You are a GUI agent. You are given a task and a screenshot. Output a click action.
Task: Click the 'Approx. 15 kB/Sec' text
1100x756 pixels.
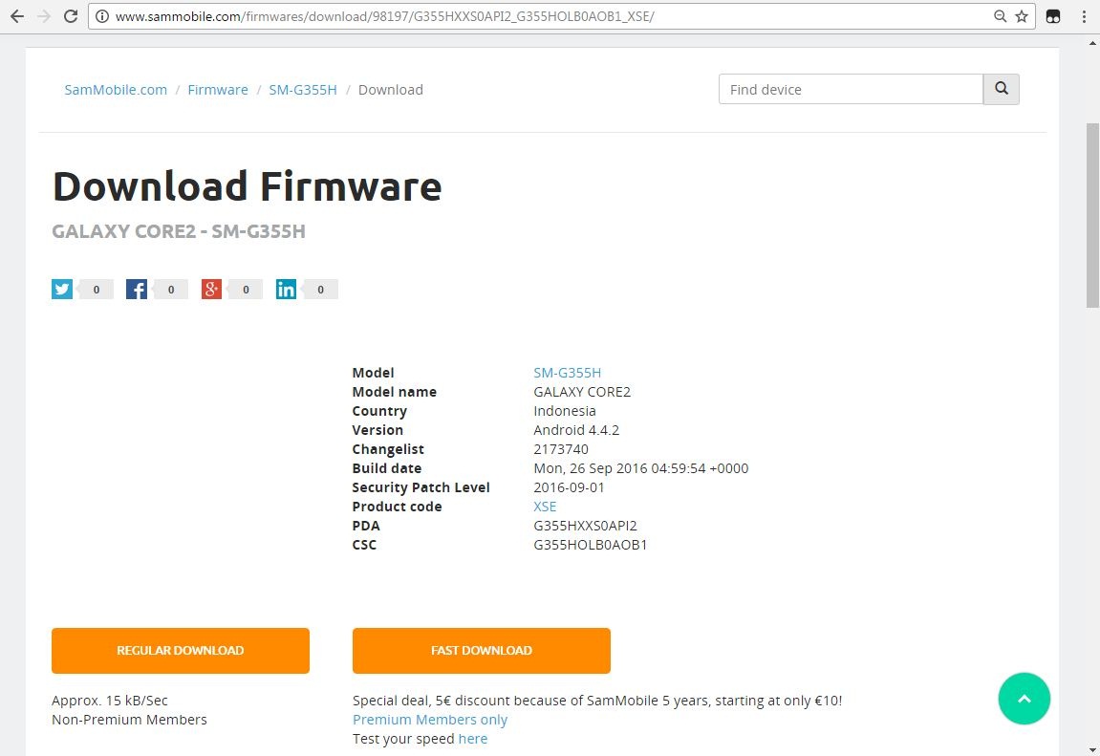pos(110,700)
